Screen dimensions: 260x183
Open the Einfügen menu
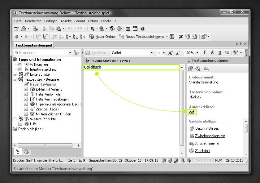pos(51,21)
